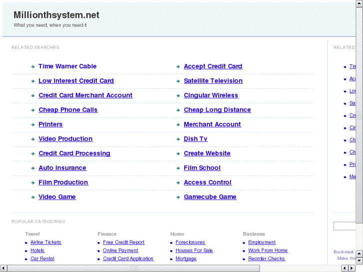The image size is (363, 272).
Task: Click arrow icon beside Gamecube Game
Action: point(178,197)
